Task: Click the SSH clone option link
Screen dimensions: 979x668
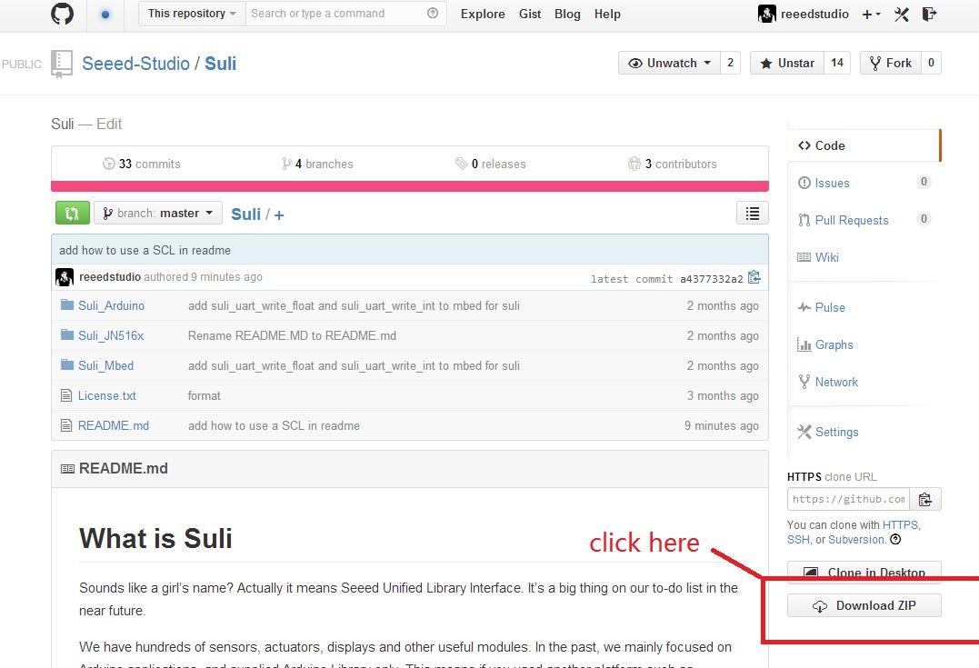Action: [798, 539]
